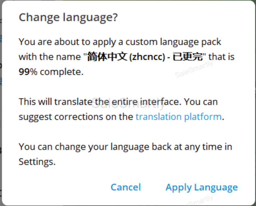Screen dimensions: 256x206
Task: Cancel the language change dialog
Action: pos(126,187)
